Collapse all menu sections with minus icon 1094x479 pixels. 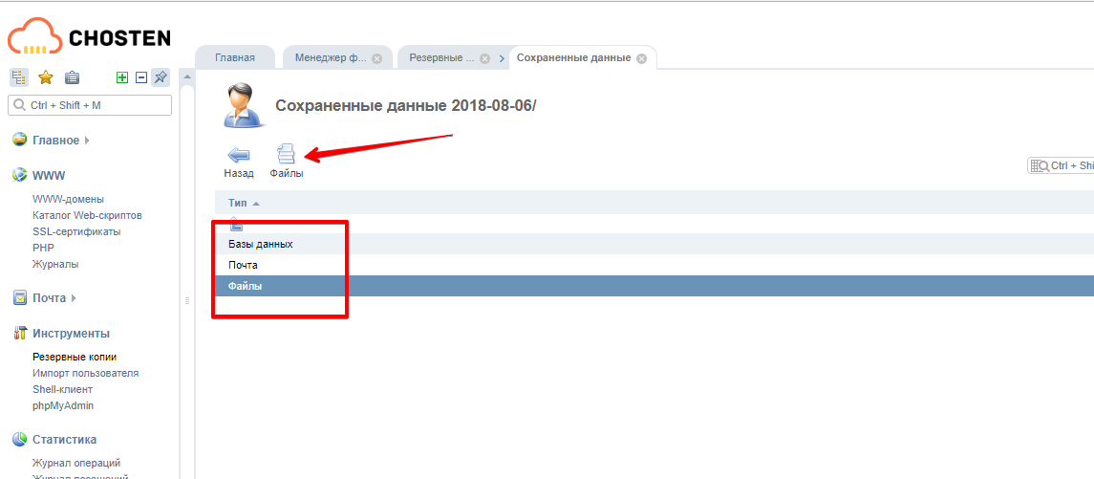pos(141,77)
